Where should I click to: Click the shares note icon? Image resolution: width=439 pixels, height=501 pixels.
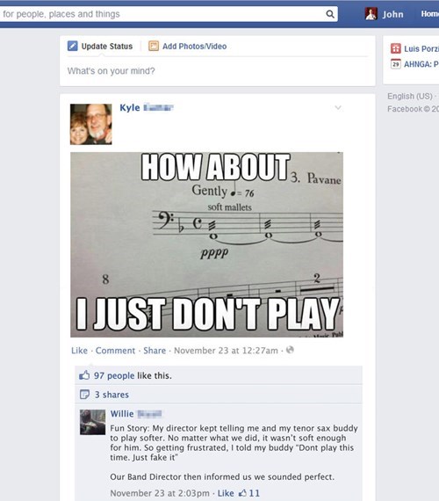pos(84,395)
